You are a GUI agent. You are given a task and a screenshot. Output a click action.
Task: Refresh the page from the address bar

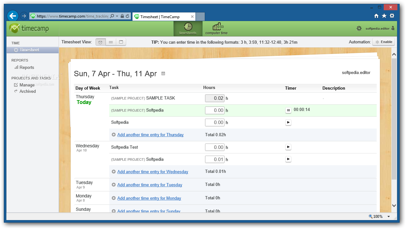tap(127, 16)
